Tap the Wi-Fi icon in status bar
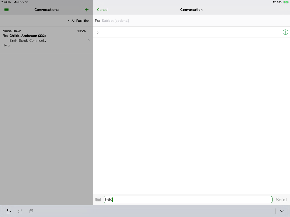The width and height of the screenshot is (290, 217). click(274, 2)
